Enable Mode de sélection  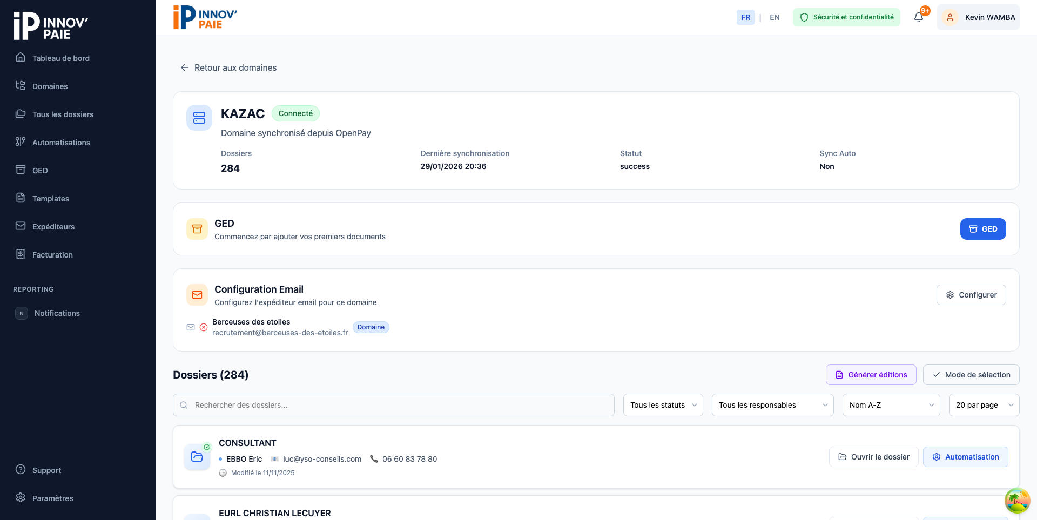point(971,375)
